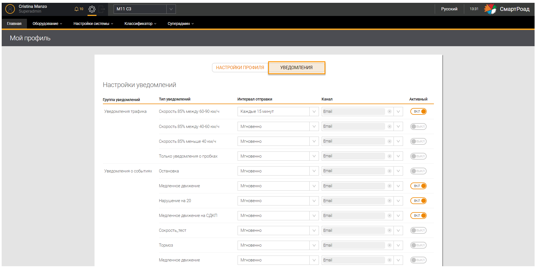Go to the Главная menu item
536x269 pixels.
[x=14, y=24]
